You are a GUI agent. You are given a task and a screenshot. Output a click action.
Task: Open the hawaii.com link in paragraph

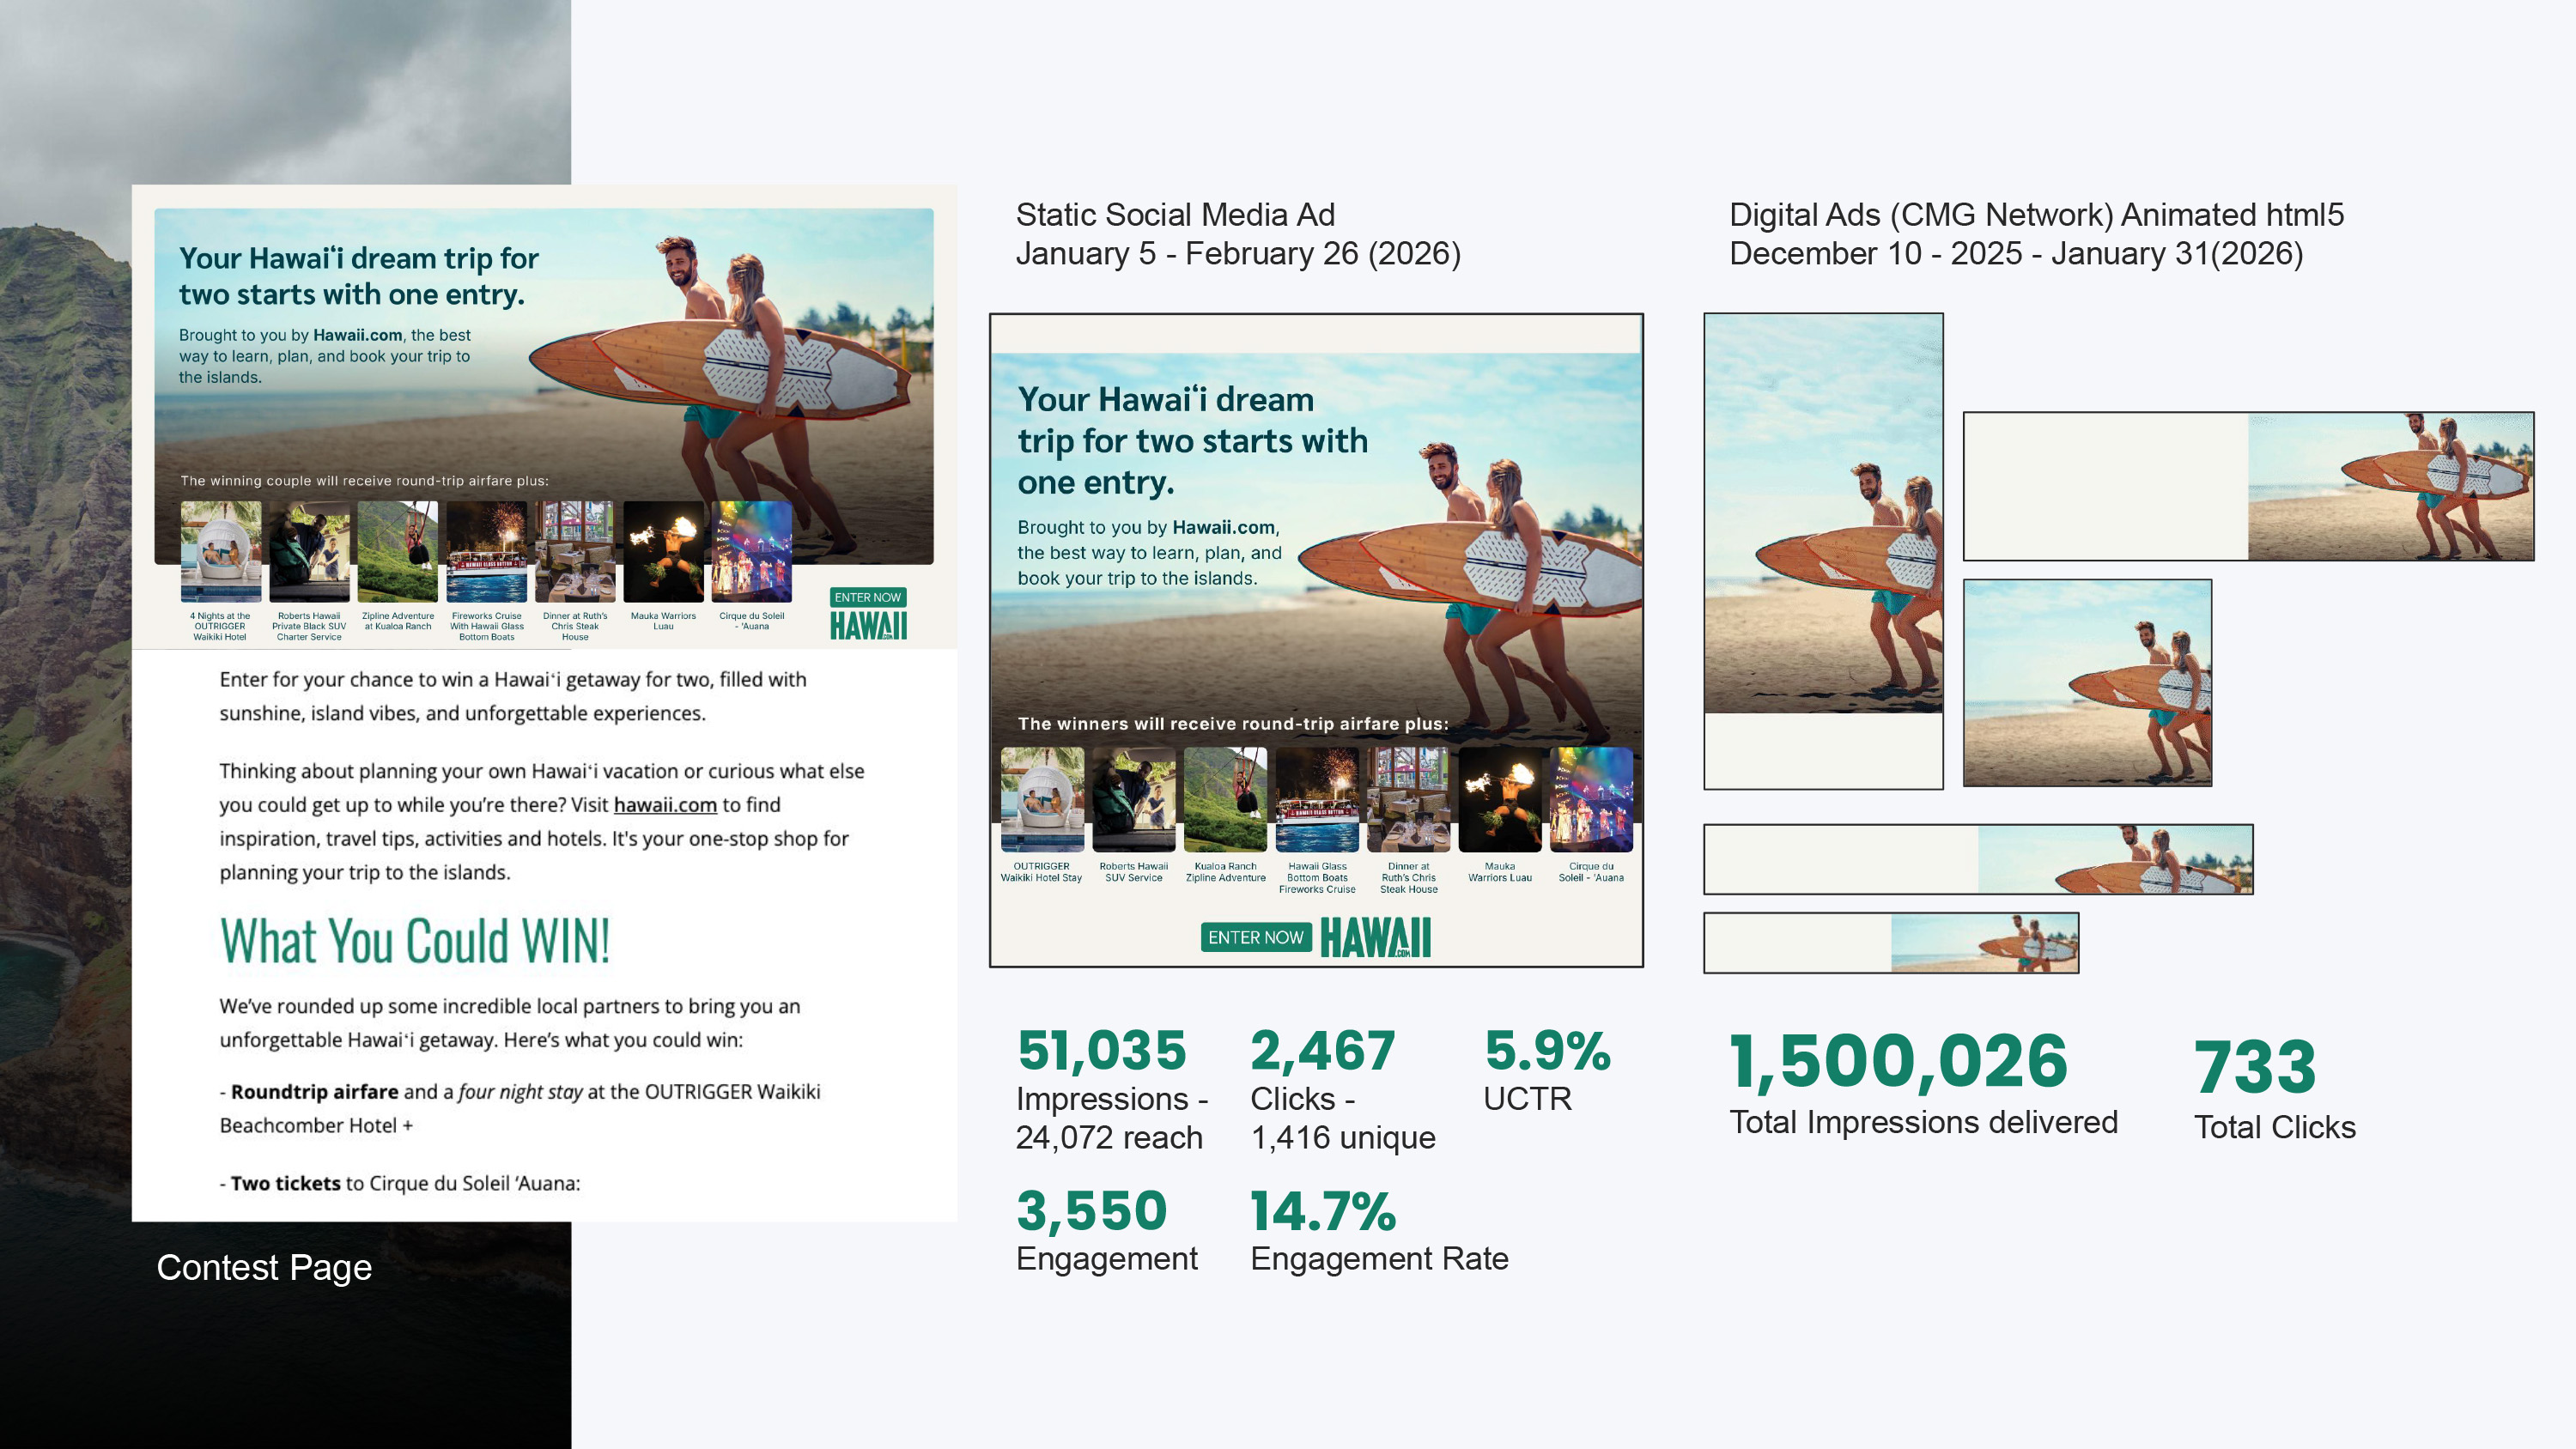tap(665, 805)
